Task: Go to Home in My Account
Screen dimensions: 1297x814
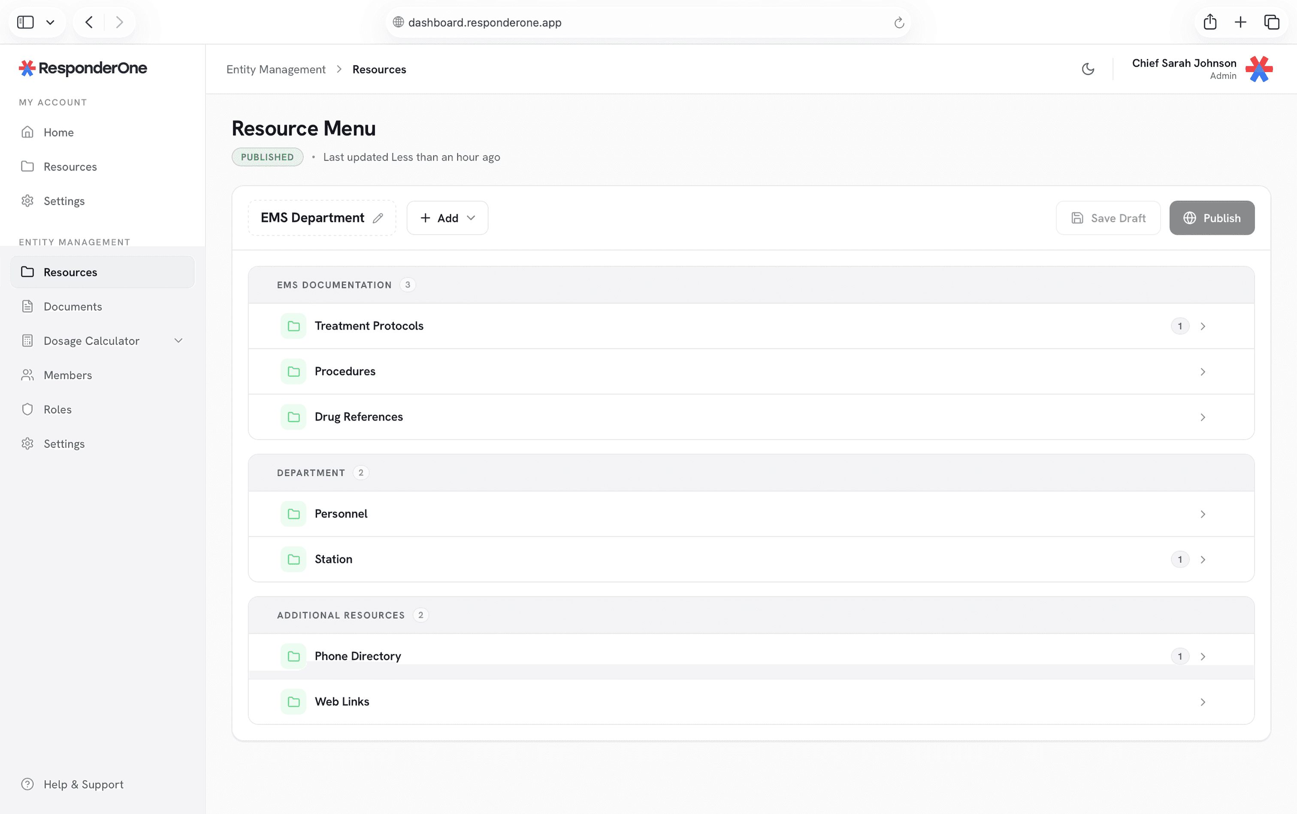Action: pyautogui.click(x=102, y=133)
